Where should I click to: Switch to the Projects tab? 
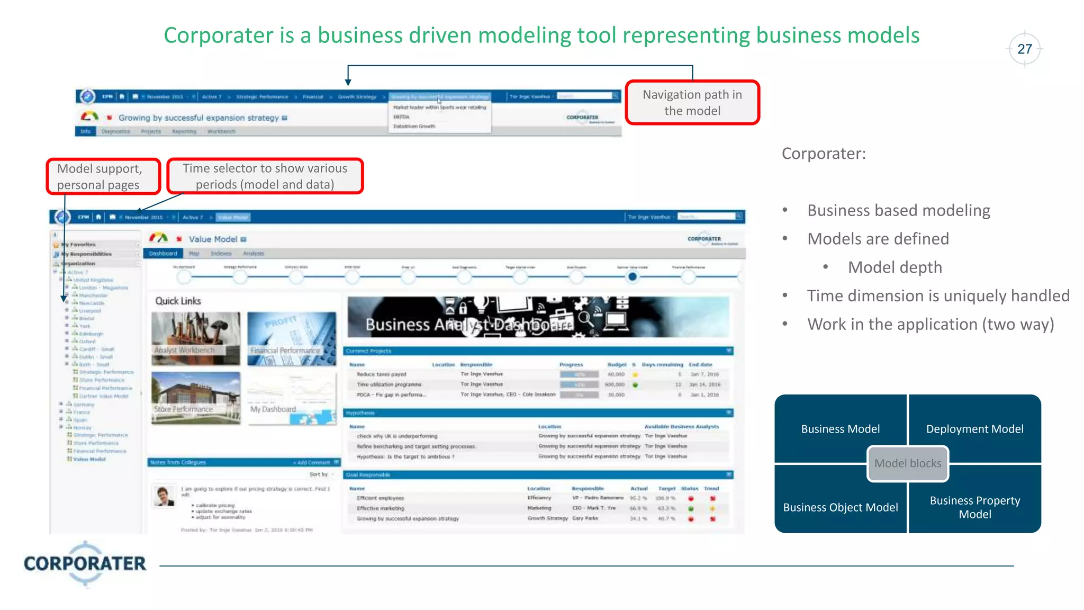[x=151, y=131]
